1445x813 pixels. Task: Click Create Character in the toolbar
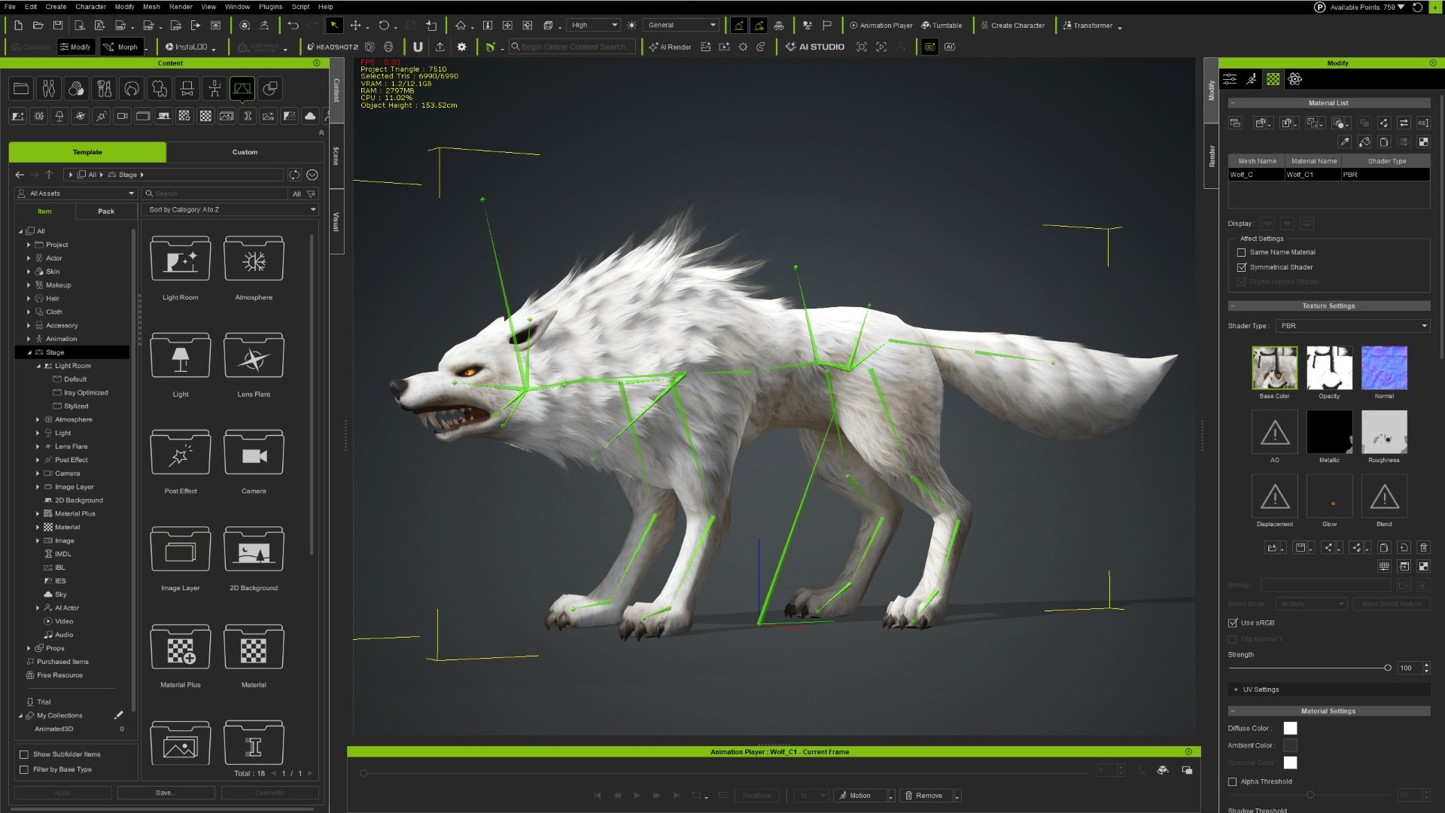[1012, 25]
